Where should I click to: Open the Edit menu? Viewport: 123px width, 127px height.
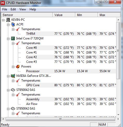click(x=13, y=9)
